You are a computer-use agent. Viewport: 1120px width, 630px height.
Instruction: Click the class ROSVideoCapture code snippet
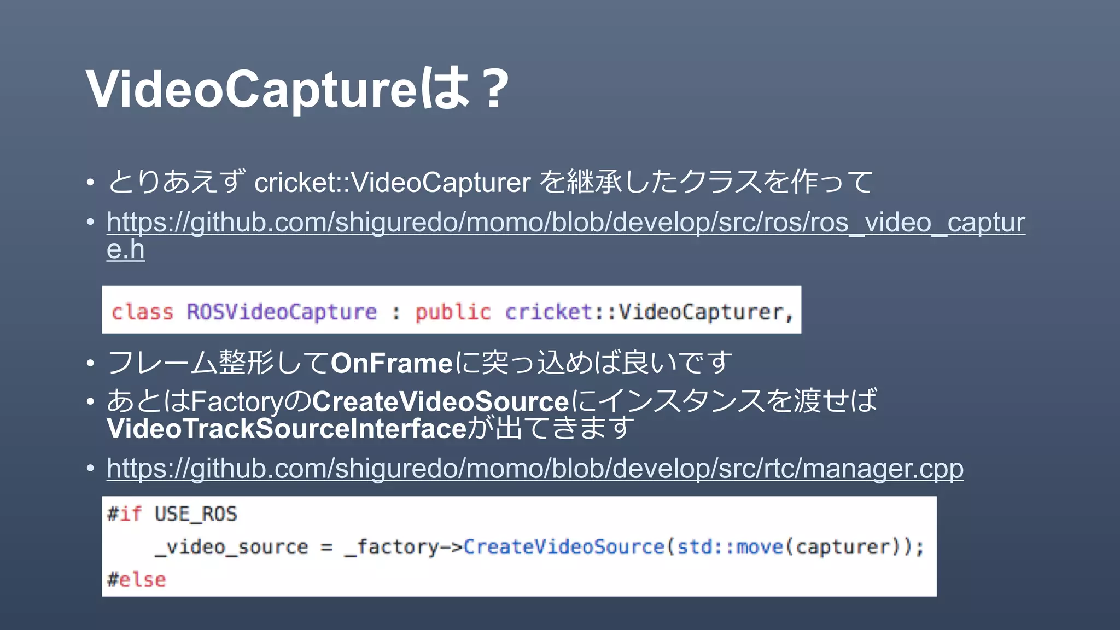[x=451, y=310]
